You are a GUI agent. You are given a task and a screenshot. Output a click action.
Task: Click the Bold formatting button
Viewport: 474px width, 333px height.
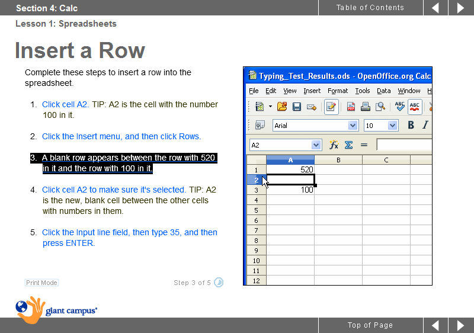tap(411, 125)
